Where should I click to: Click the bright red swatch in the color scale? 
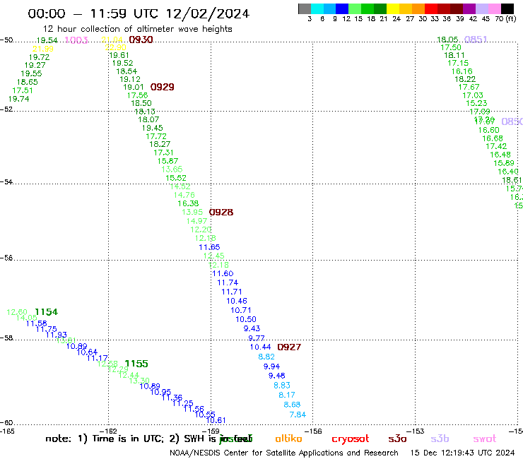click(431, 8)
